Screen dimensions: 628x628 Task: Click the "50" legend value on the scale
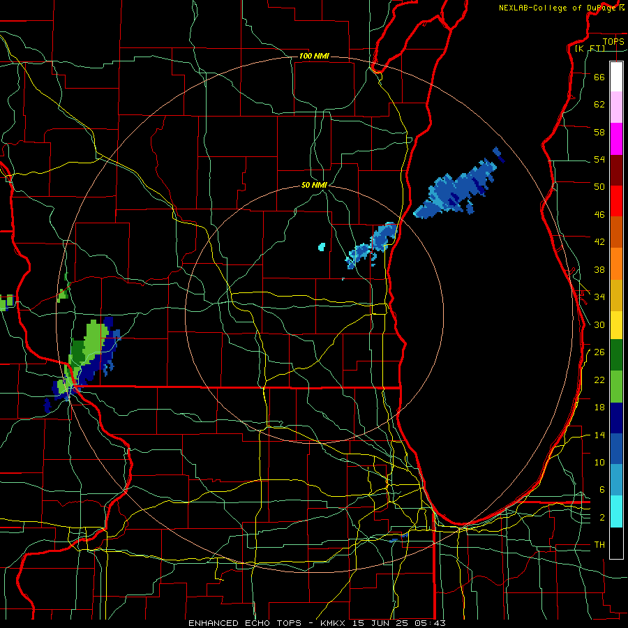click(599, 187)
